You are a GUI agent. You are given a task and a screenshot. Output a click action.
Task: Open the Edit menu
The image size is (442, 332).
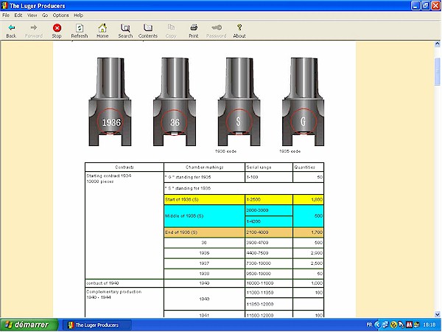coord(18,15)
